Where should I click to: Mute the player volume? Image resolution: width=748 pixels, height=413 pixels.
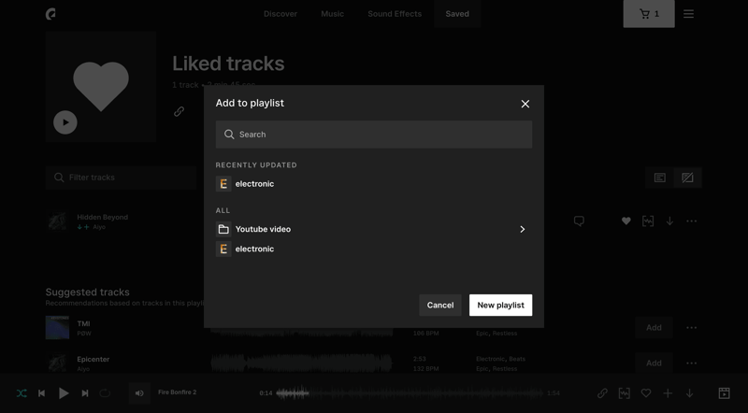tap(139, 393)
